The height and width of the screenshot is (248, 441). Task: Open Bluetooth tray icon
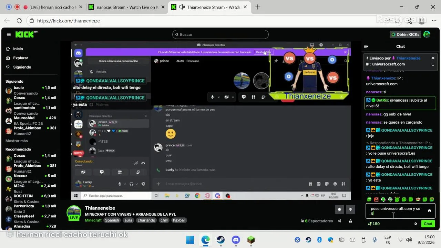click(319, 240)
